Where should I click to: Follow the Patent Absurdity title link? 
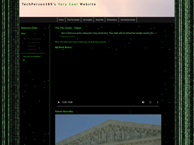pos(64,111)
